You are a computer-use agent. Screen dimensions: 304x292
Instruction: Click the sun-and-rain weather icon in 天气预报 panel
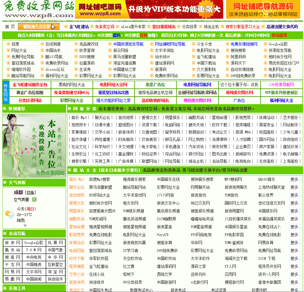point(9,214)
